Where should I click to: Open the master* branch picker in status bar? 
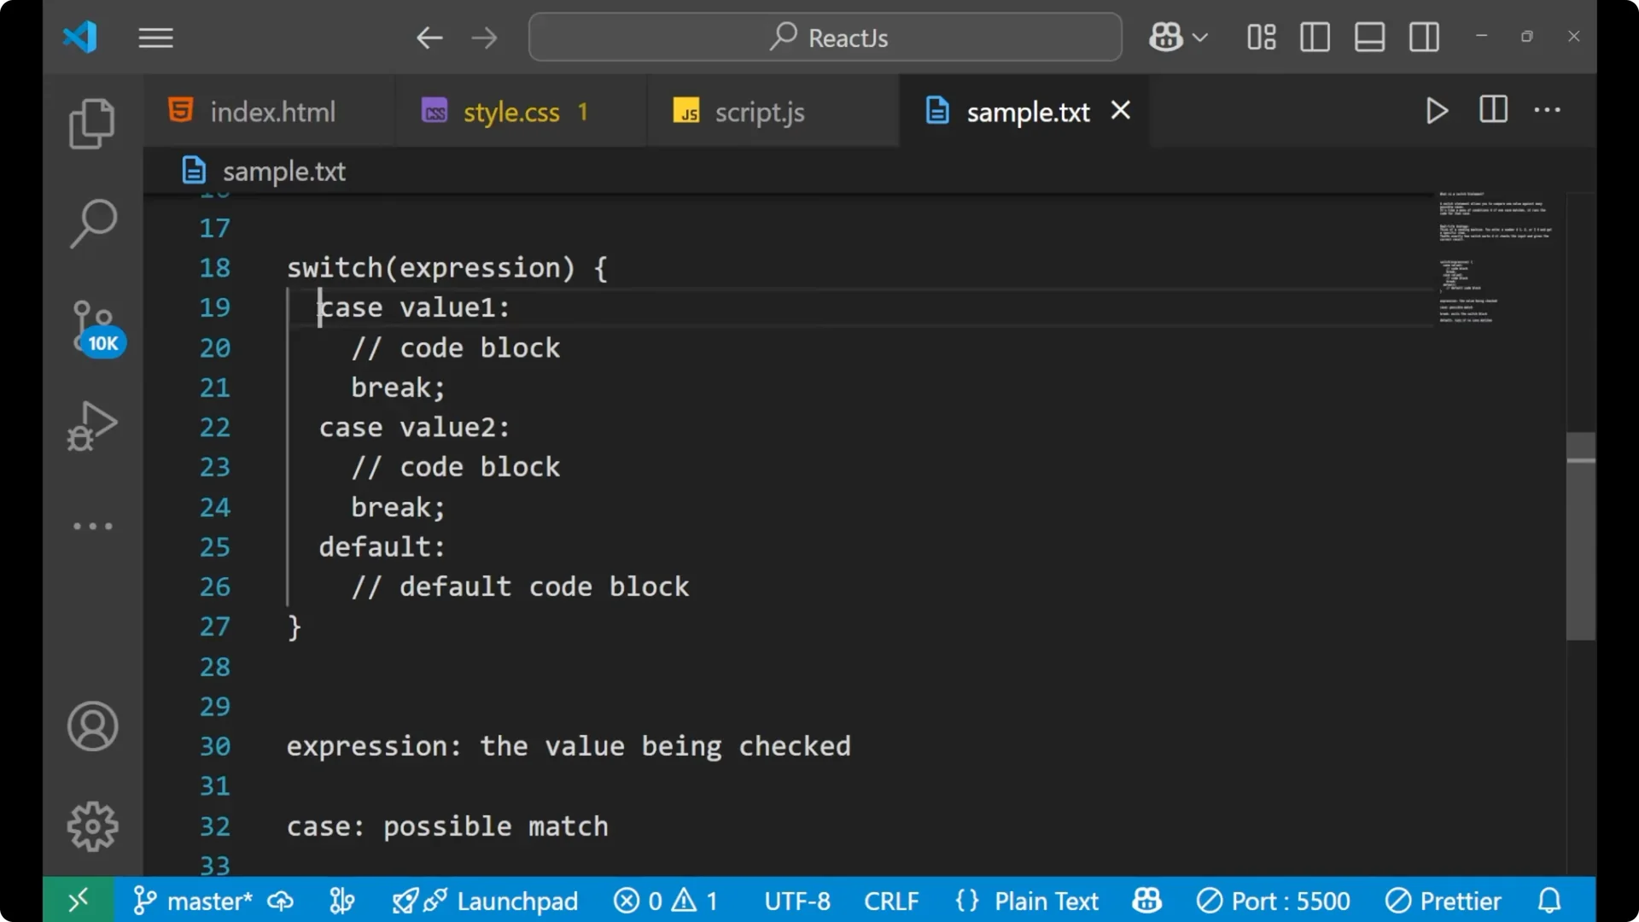[x=207, y=901]
